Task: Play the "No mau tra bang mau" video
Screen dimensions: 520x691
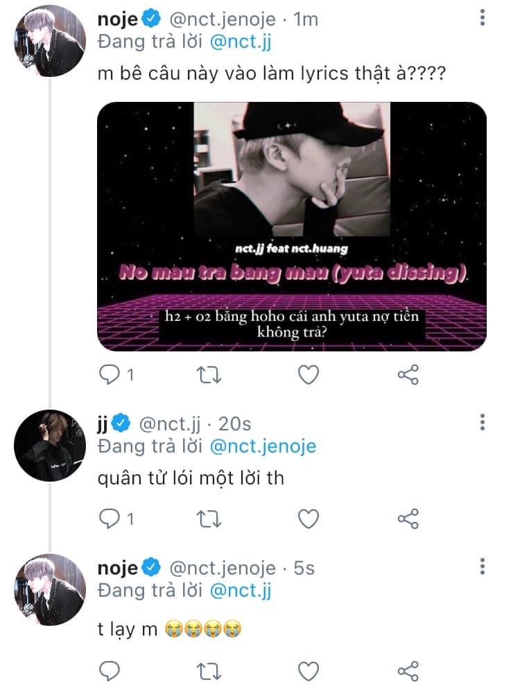Action: point(292,227)
